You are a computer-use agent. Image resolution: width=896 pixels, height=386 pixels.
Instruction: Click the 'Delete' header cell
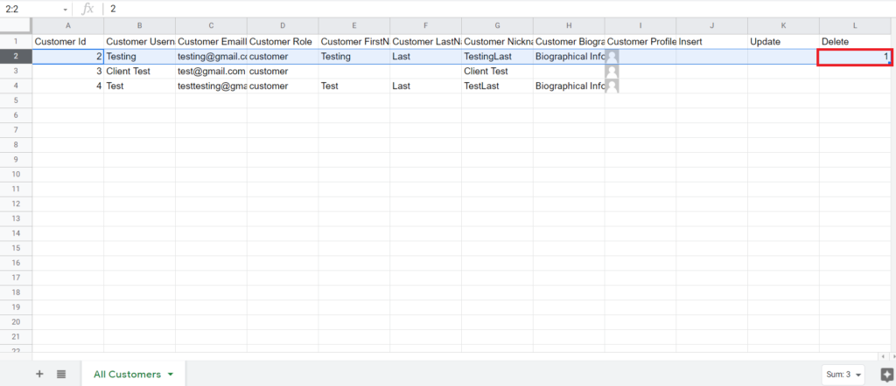tap(855, 42)
